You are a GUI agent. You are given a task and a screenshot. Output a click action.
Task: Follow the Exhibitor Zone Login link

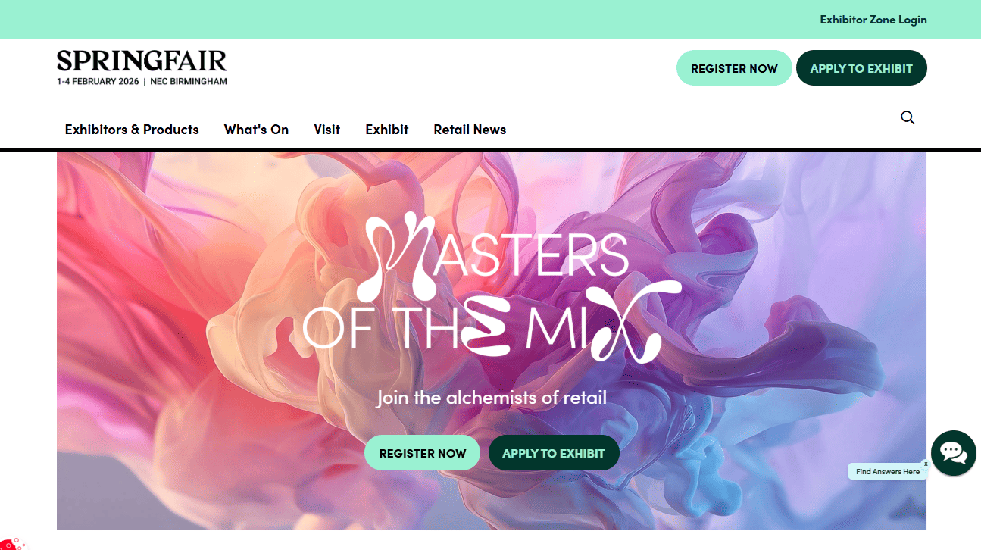873,20
